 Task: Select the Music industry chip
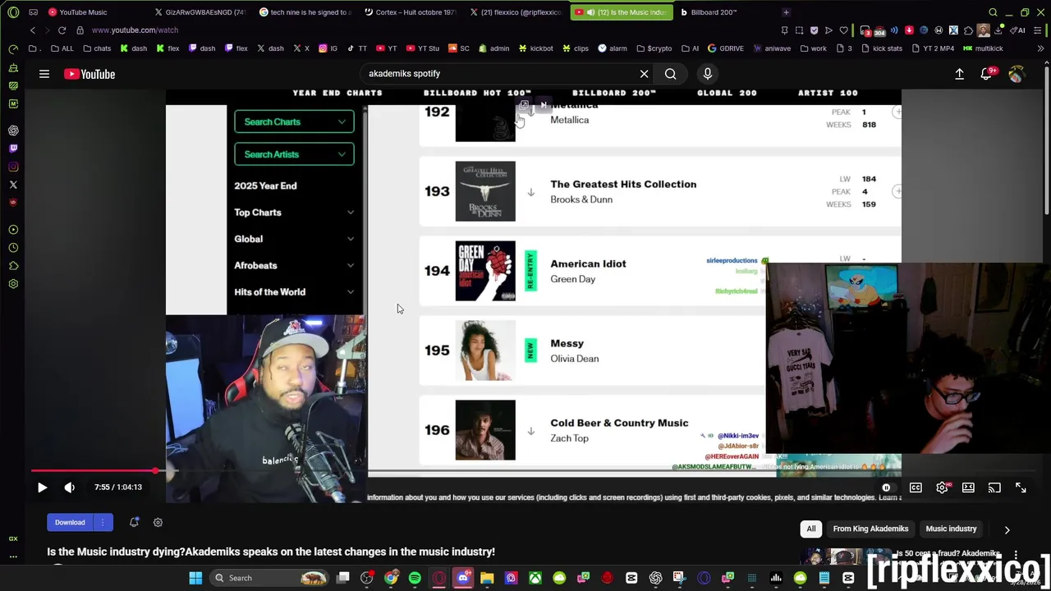(951, 529)
